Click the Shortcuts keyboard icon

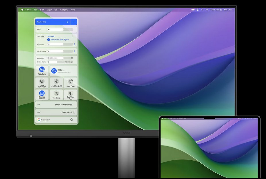[x=56, y=93]
